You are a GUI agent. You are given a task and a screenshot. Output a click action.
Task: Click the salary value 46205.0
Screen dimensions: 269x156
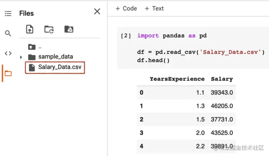(x=222, y=106)
